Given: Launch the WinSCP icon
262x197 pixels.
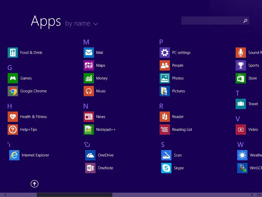Looking at the screenshot, I should click(x=242, y=168).
